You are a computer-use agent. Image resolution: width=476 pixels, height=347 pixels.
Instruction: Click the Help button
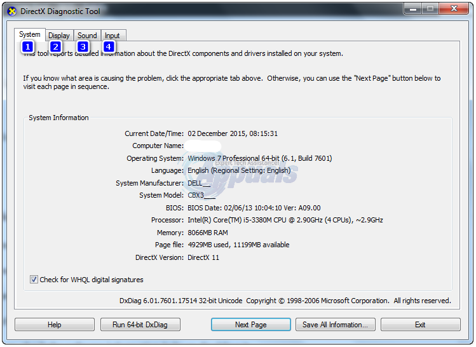click(x=55, y=325)
